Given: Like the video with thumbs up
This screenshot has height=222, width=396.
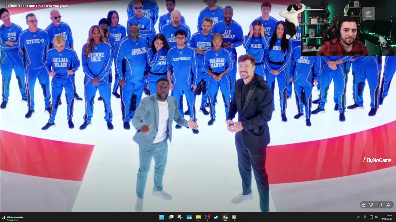Looking at the screenshot, I should (363, 205).
